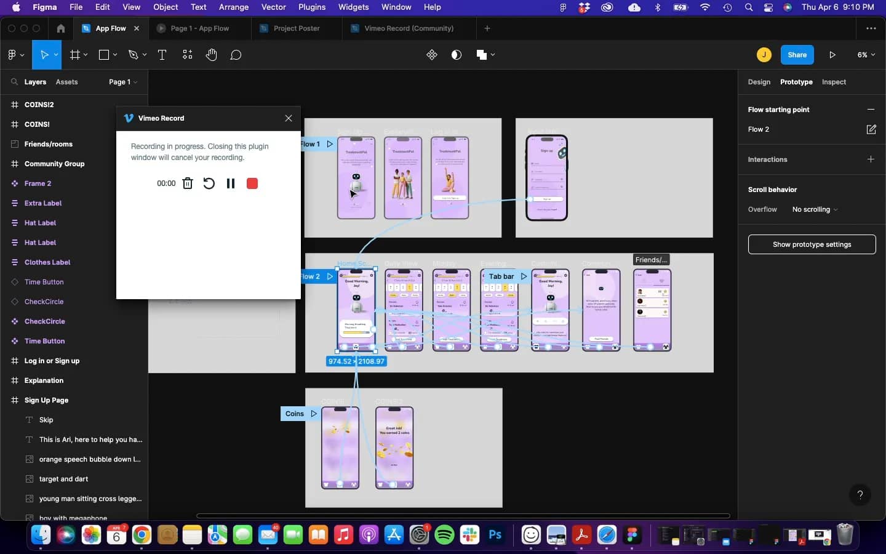The height and width of the screenshot is (554, 886).
Task: Click the horizontal canvas scrollbar
Action: click(x=463, y=516)
